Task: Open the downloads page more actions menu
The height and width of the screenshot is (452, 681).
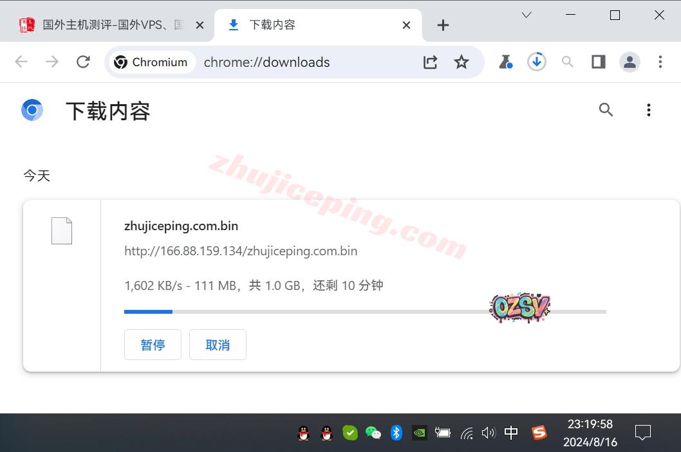Action: 648,110
